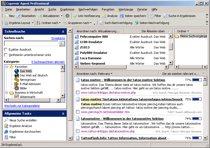Viewport: 210px width, 148px height.
Task: Open the Nachverfolgen menu
Action: coord(88,9)
